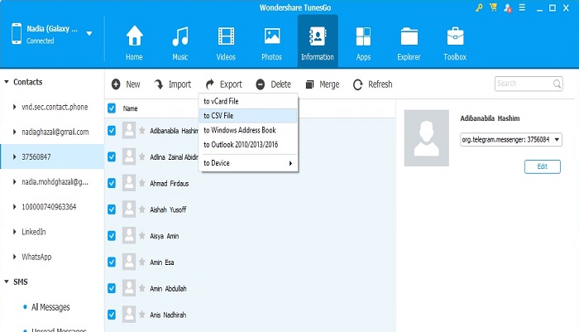
Task: Click the Merge contacts button
Action: (323, 84)
